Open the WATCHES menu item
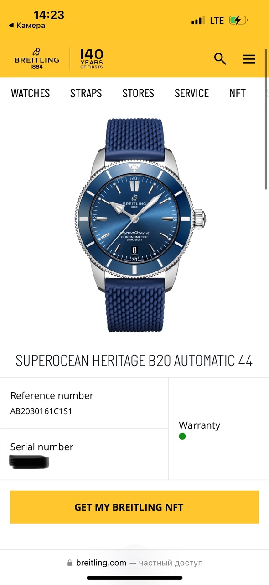 [x=31, y=93]
